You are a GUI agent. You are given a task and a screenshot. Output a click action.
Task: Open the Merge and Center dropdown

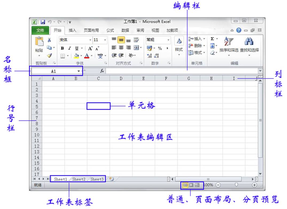coord(141,48)
